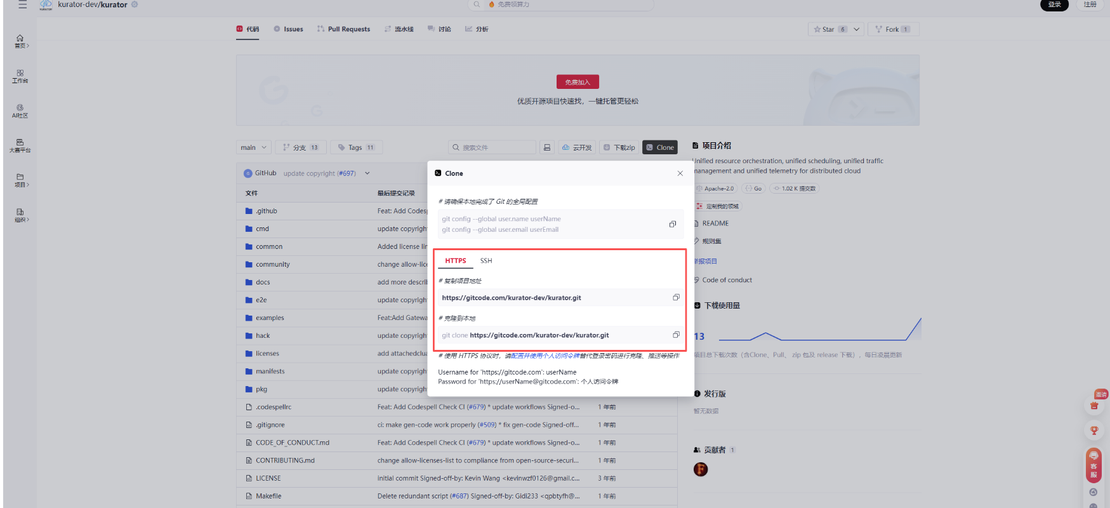Open the Makefile entry
This screenshot has height=508, width=1110.
coord(268,496)
